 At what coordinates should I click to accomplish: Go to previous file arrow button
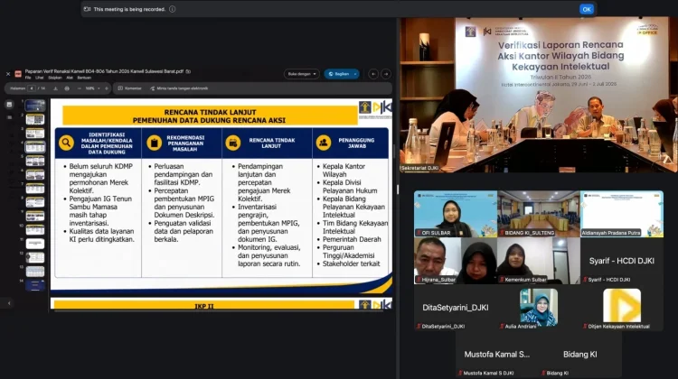coord(373,74)
